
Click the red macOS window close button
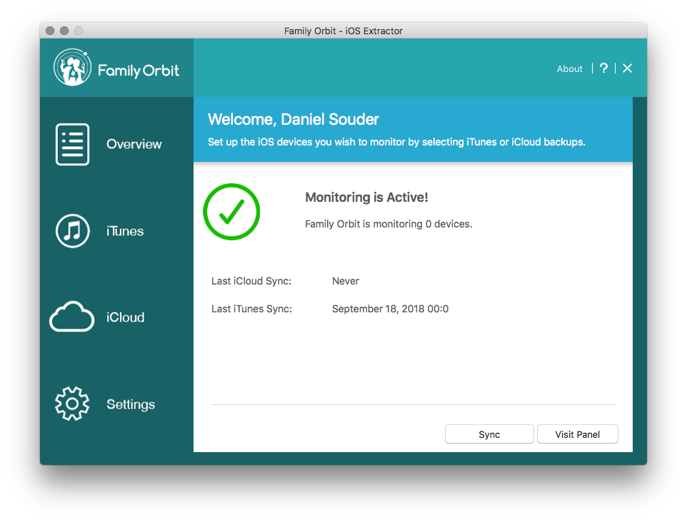(50, 31)
